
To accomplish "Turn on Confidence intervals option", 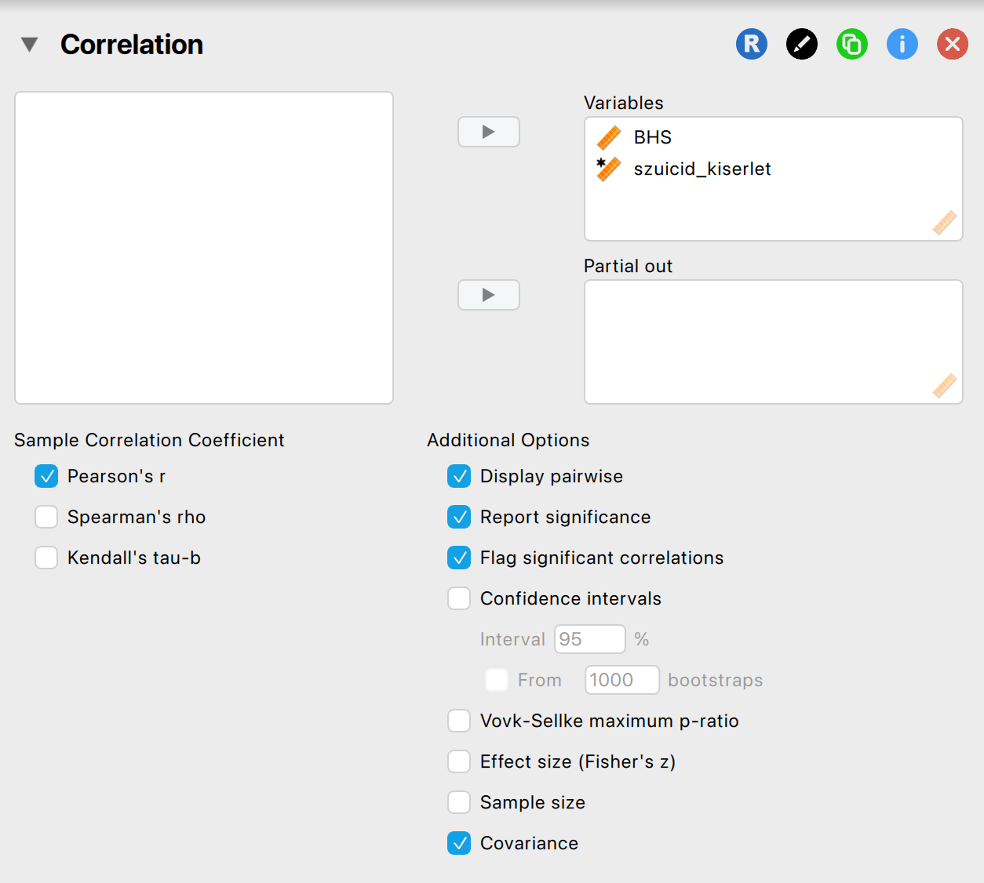I will point(459,598).
